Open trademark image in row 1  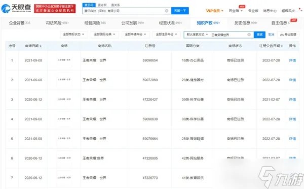pos(64,60)
